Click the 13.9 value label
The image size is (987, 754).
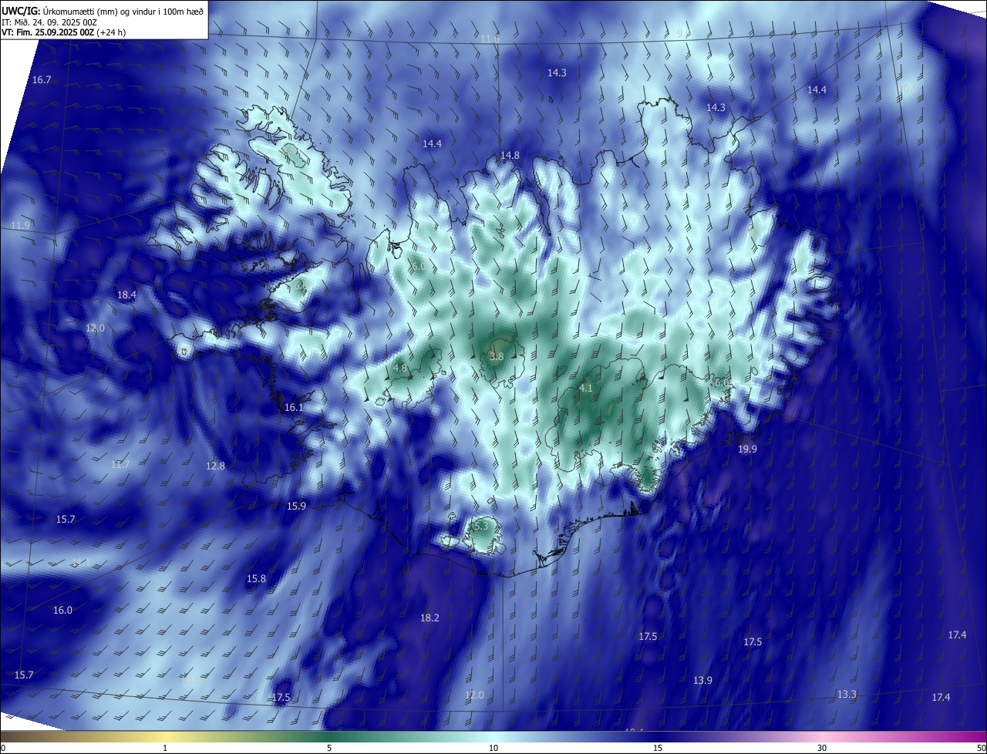(702, 680)
